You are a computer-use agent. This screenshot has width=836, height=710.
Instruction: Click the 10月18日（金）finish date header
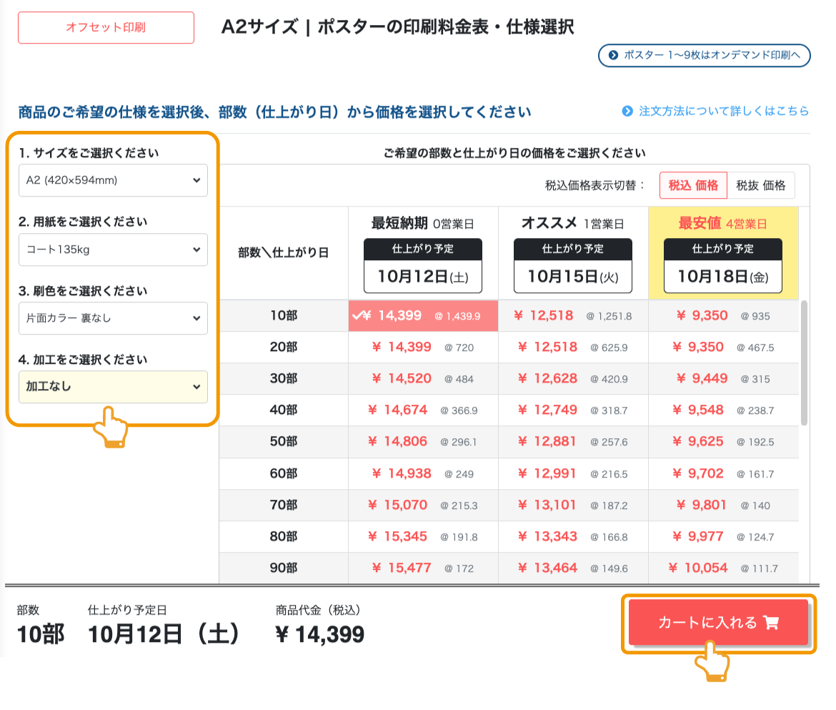coord(722,275)
